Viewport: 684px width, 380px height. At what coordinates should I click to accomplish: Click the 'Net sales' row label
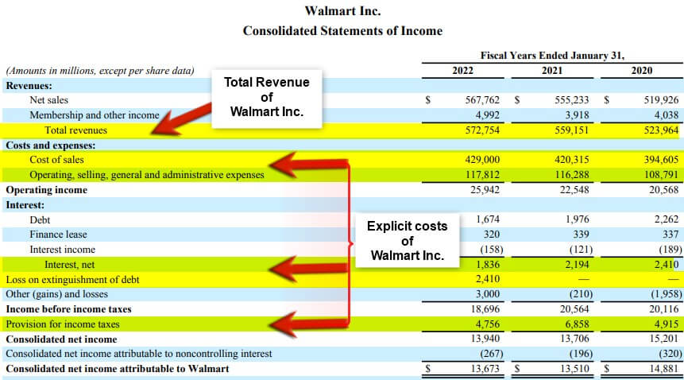pyautogui.click(x=49, y=100)
